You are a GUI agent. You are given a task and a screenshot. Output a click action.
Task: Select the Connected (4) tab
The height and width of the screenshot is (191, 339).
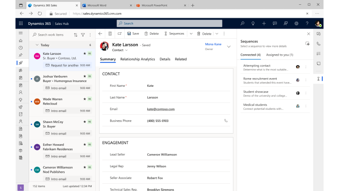(x=250, y=55)
